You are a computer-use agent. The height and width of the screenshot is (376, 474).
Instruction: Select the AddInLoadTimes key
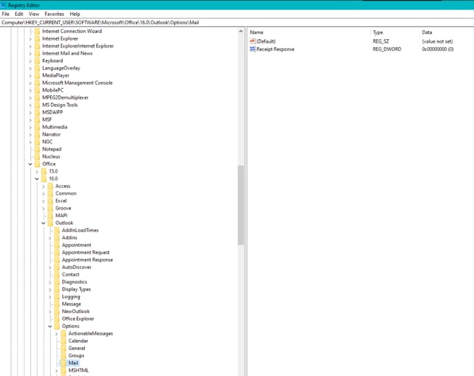[x=80, y=230]
